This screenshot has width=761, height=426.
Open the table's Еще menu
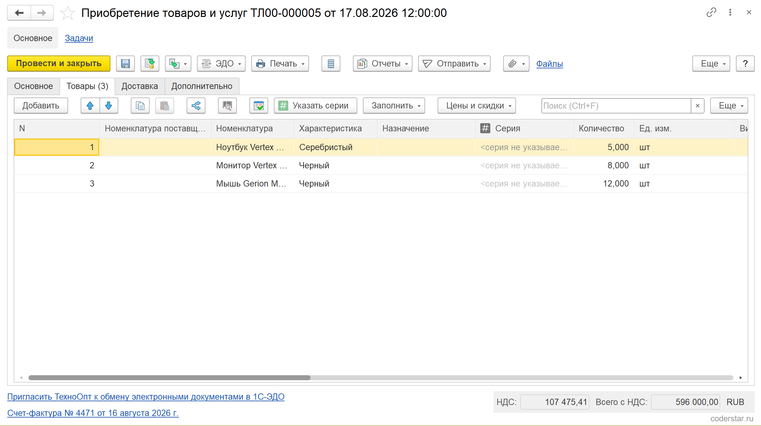tap(729, 106)
